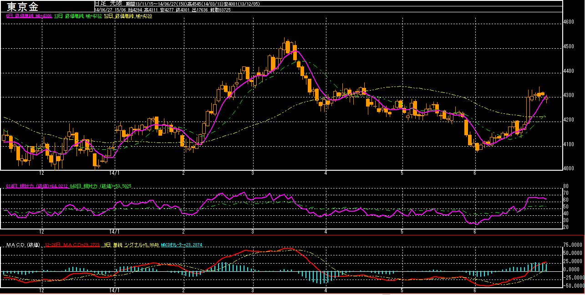Click the 20 level on the RSI axis

565,227
